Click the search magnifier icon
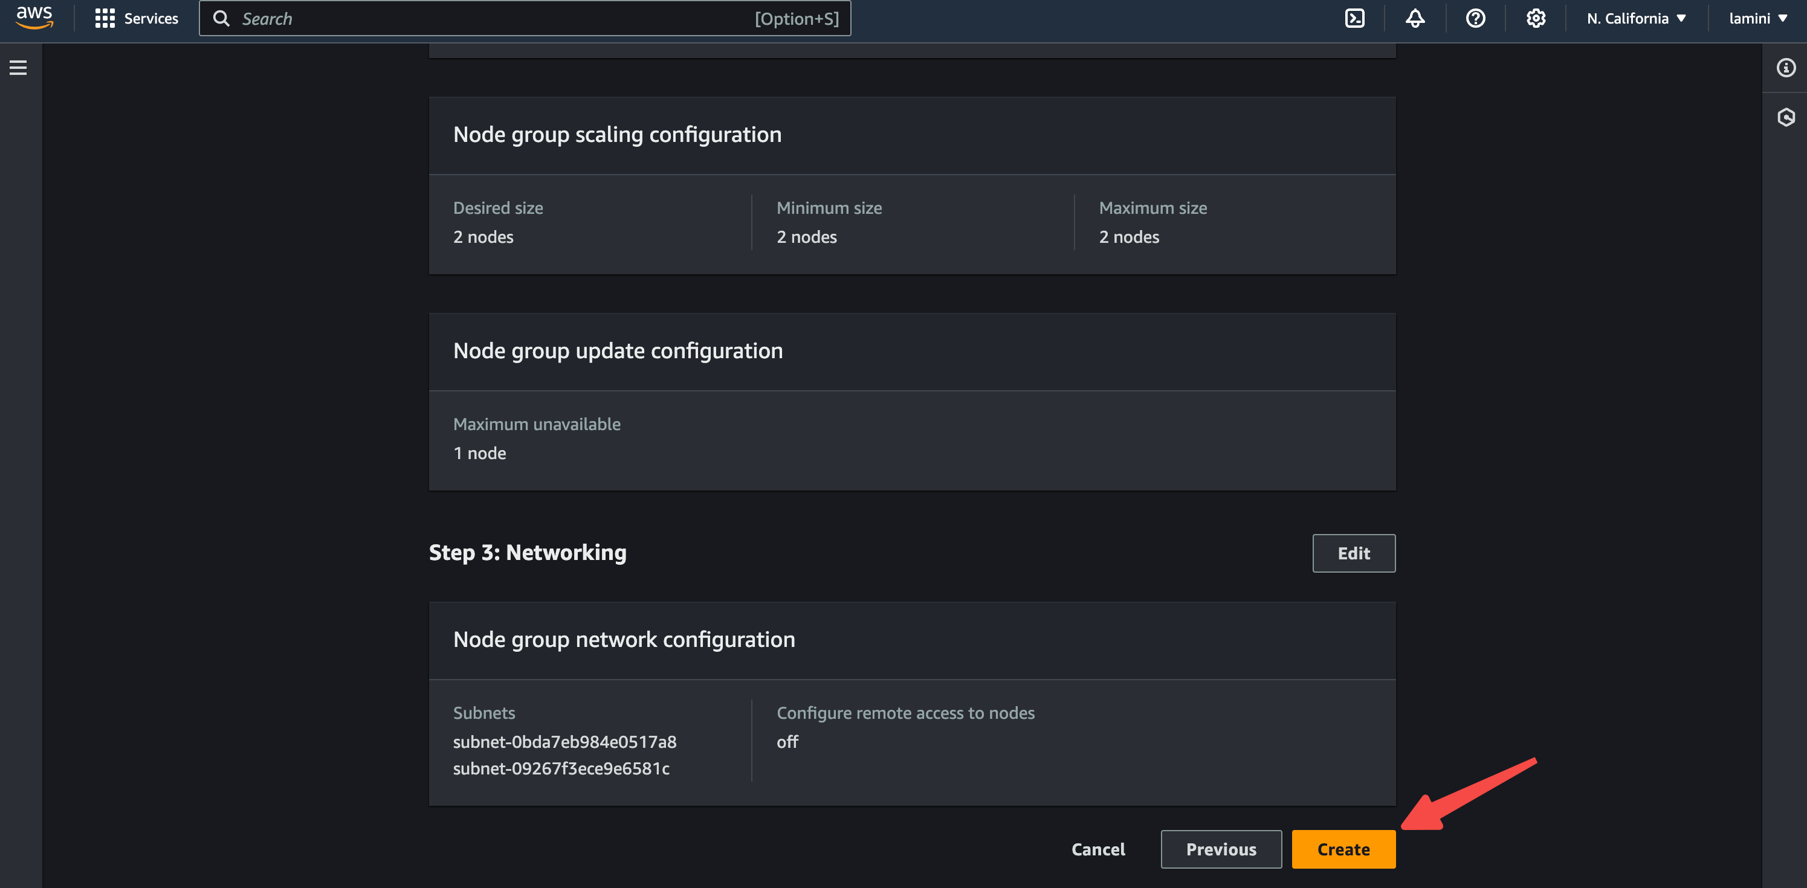Image resolution: width=1807 pixels, height=888 pixels. pos(221,18)
